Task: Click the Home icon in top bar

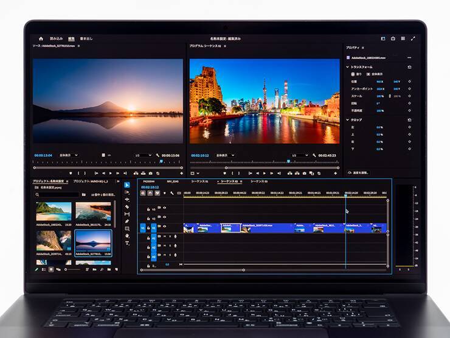Action: 41,38
